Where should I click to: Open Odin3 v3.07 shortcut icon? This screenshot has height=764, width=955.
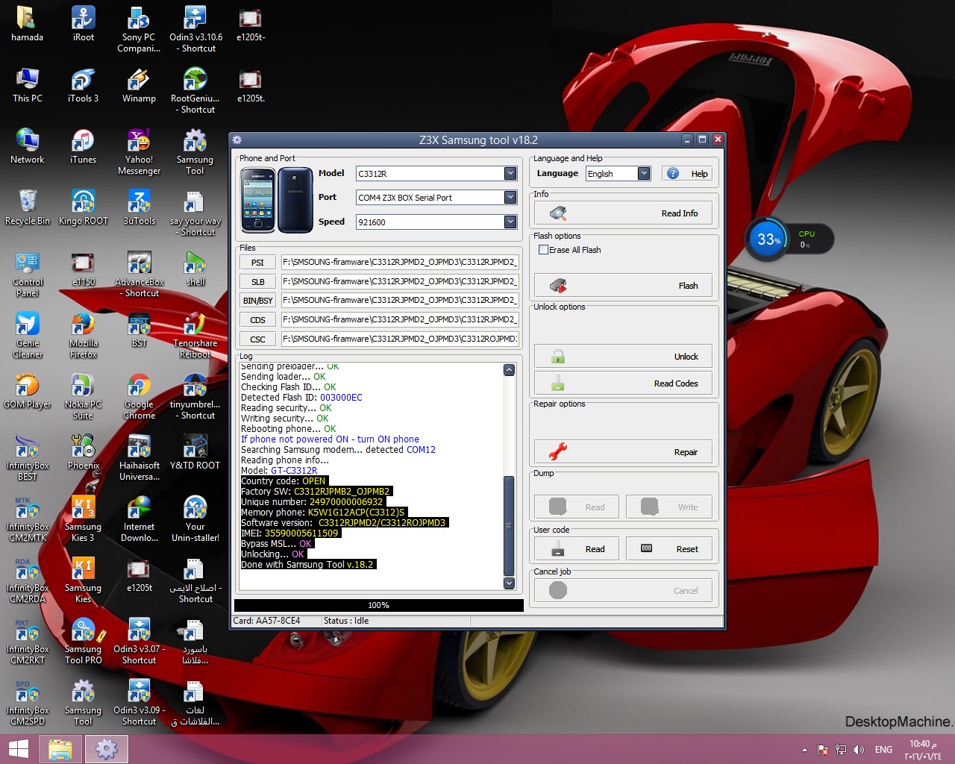coord(139,641)
